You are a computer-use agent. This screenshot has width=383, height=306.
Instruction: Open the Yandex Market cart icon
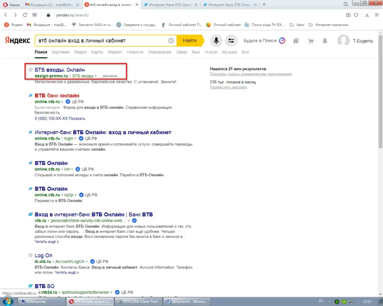310,41
